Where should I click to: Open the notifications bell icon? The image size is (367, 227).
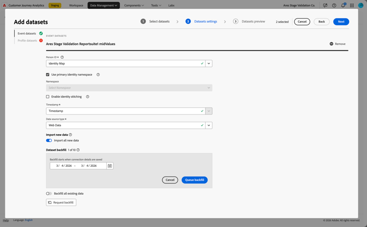(x=343, y=5)
